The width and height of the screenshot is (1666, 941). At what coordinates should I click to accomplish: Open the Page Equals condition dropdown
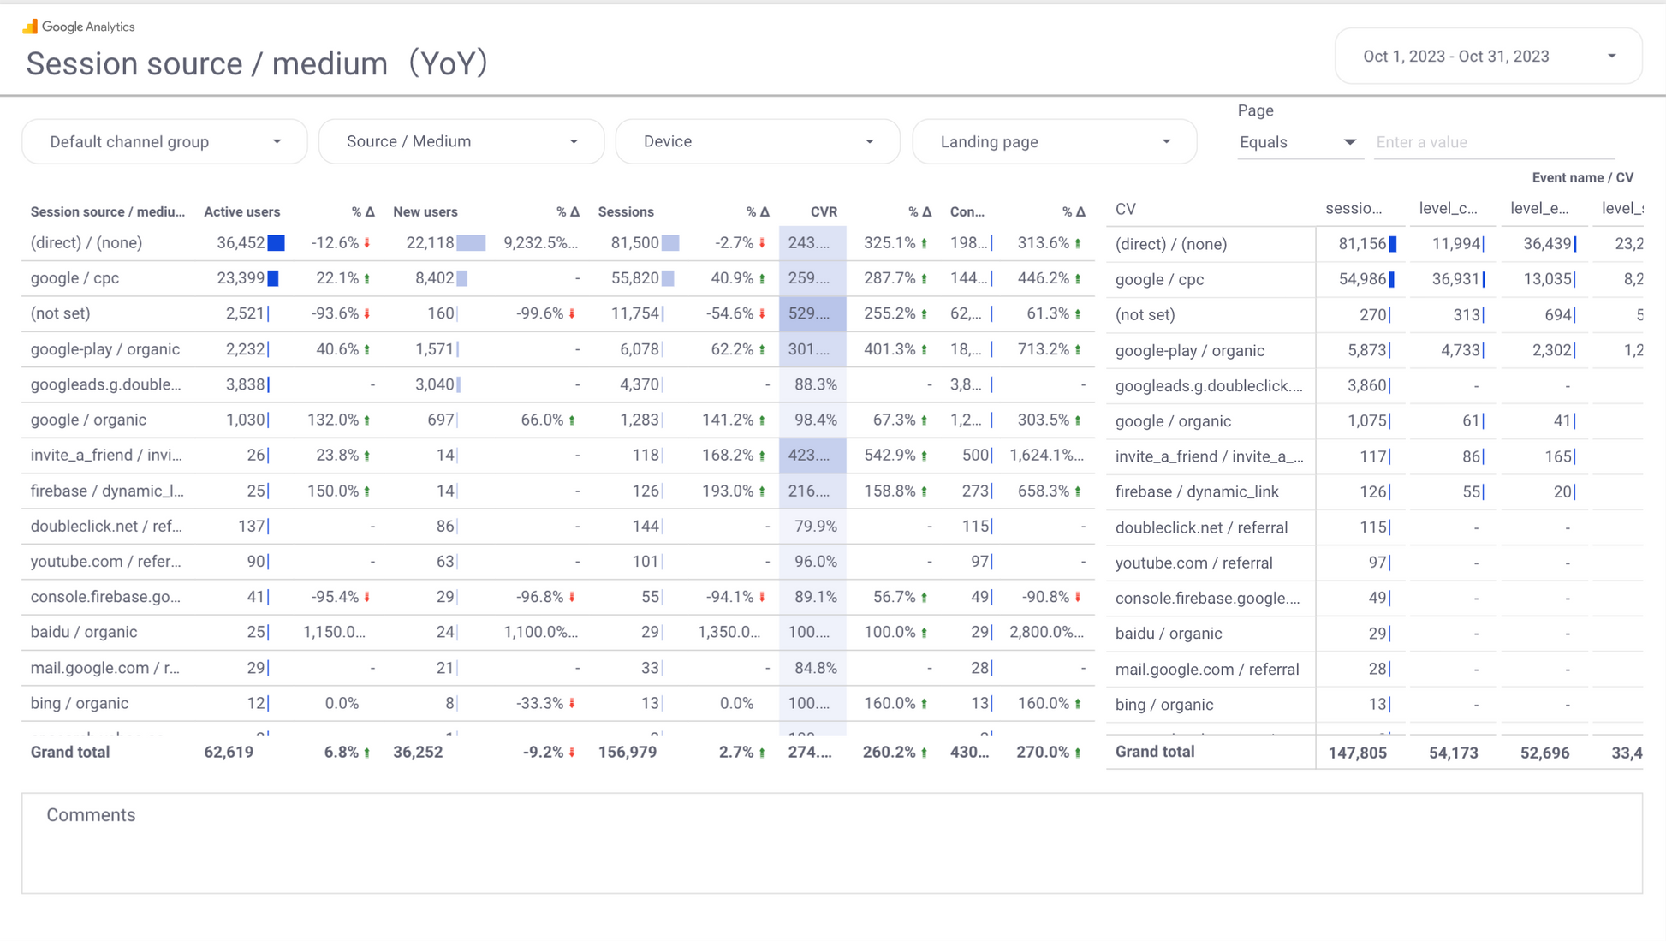pyautogui.click(x=1297, y=143)
